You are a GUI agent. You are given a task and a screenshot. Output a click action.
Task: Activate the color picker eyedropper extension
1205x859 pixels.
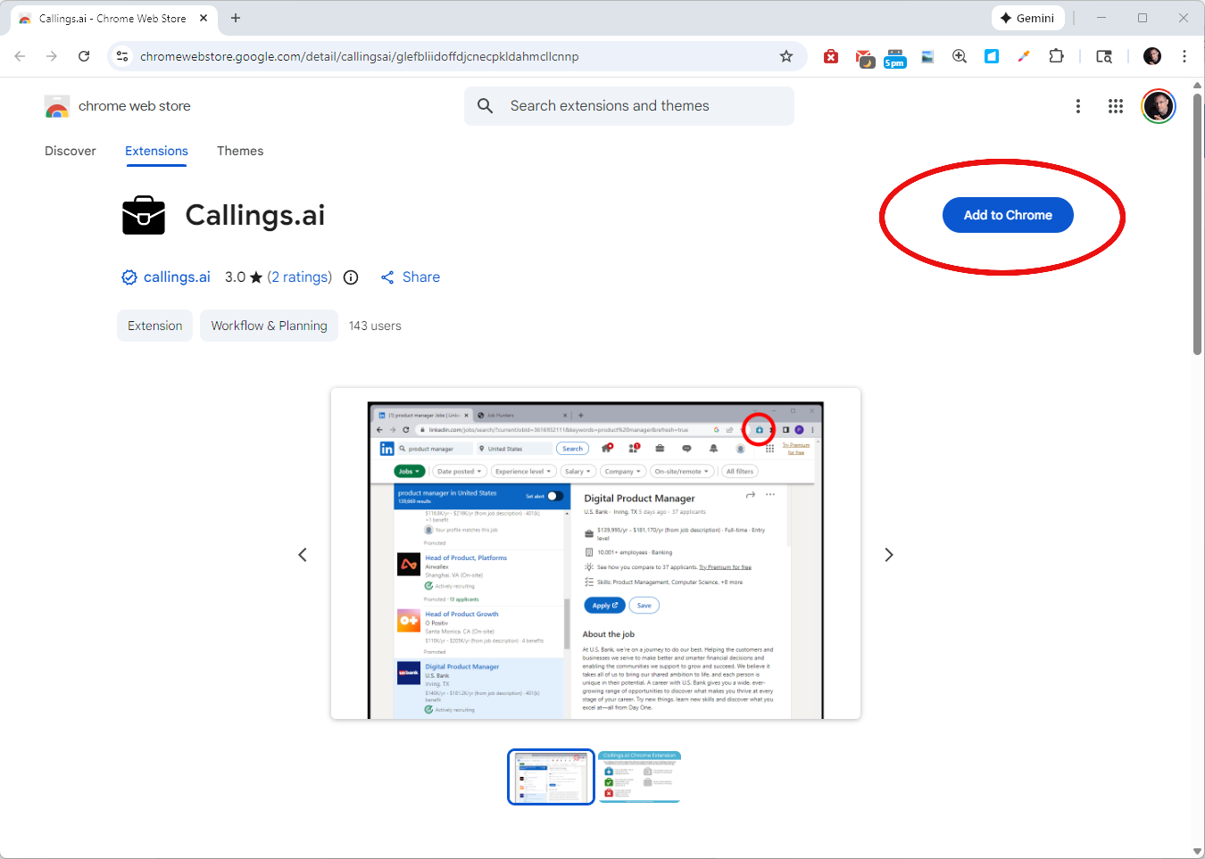pyautogui.click(x=1024, y=56)
